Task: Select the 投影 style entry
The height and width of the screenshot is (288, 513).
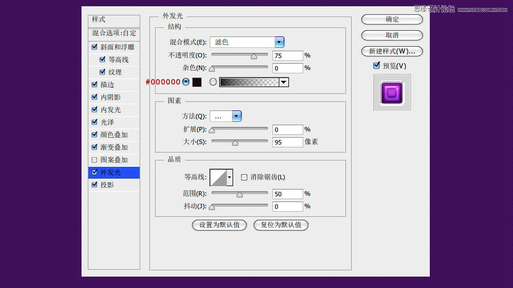Action: tap(107, 185)
